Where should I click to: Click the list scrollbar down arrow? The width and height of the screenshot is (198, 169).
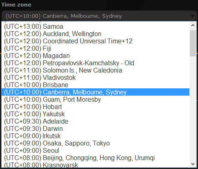point(193,164)
